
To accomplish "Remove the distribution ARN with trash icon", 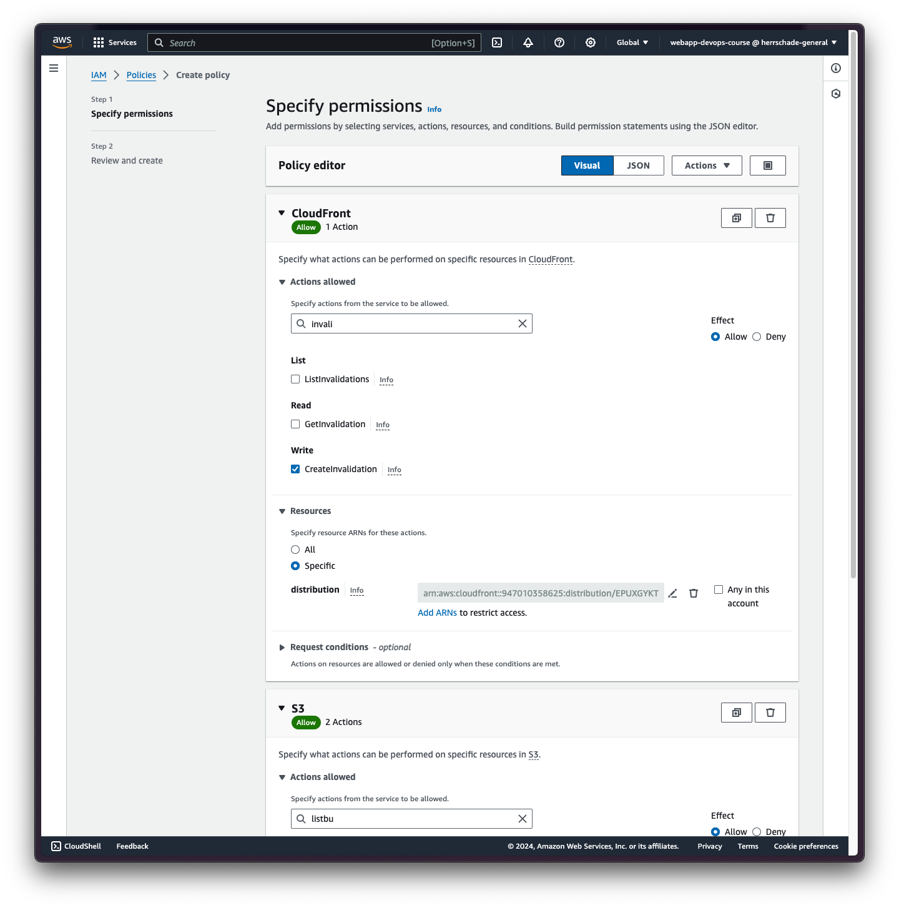I will pyautogui.click(x=694, y=593).
